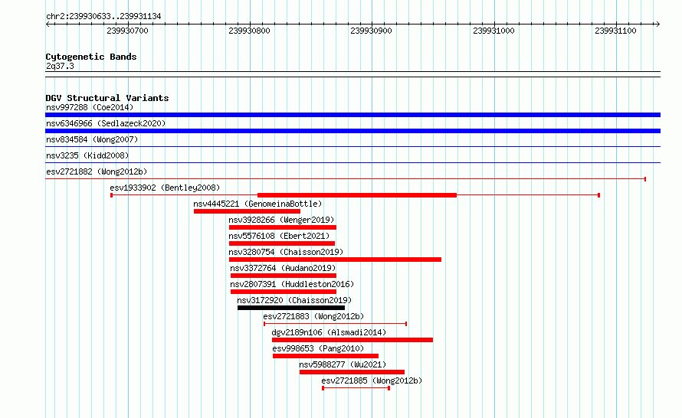Select nsv5576108 (Ebert2021) label
Viewport: 682px width, 418px height.
click(x=279, y=236)
